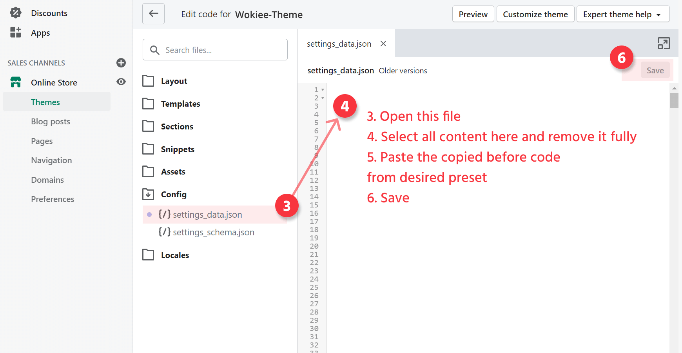
Task: Click the Discounts label
Action: pyautogui.click(x=49, y=13)
